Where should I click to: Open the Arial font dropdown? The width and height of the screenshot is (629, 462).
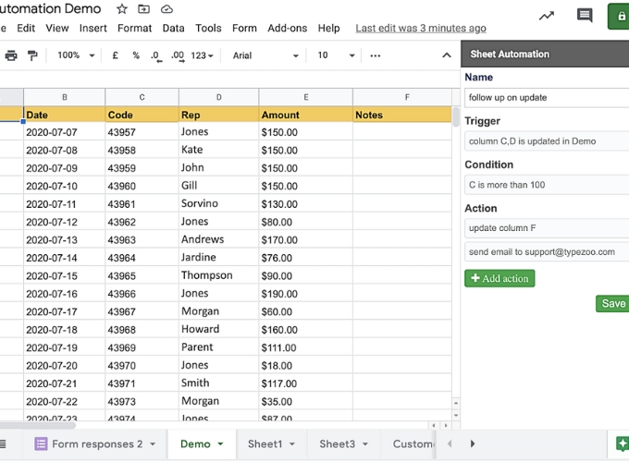tap(265, 55)
